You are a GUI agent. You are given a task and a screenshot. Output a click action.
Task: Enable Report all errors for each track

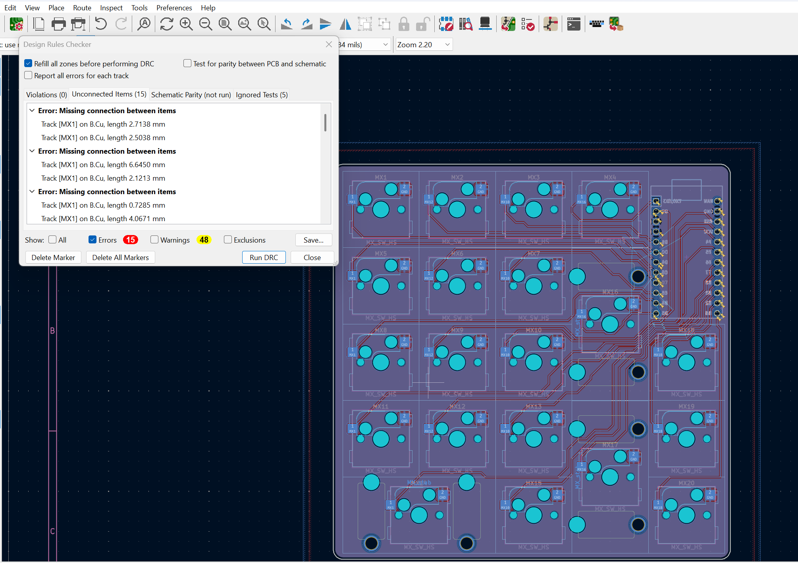[x=28, y=75]
